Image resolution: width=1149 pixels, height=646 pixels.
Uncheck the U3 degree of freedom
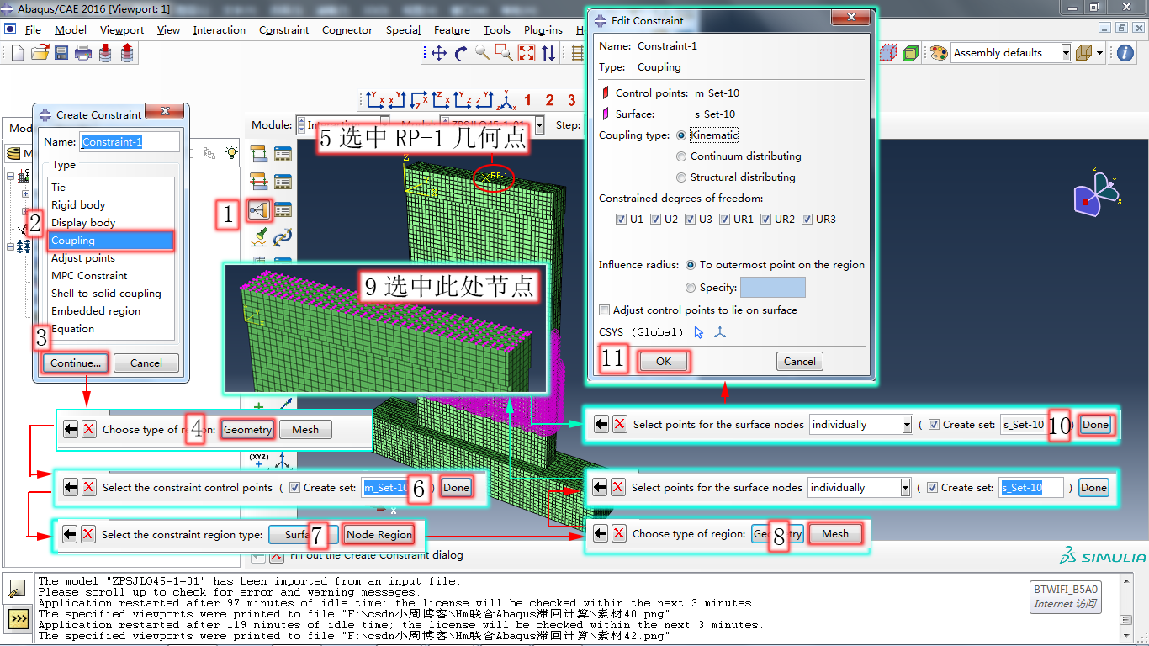coord(690,220)
